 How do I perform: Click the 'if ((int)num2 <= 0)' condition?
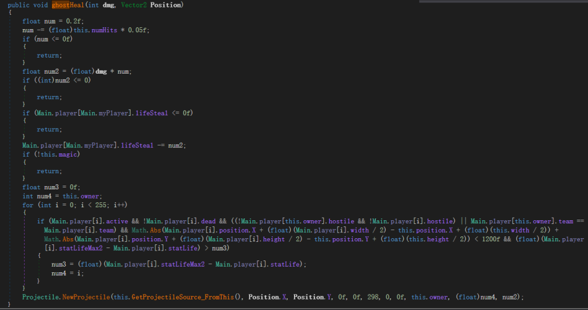coord(56,80)
